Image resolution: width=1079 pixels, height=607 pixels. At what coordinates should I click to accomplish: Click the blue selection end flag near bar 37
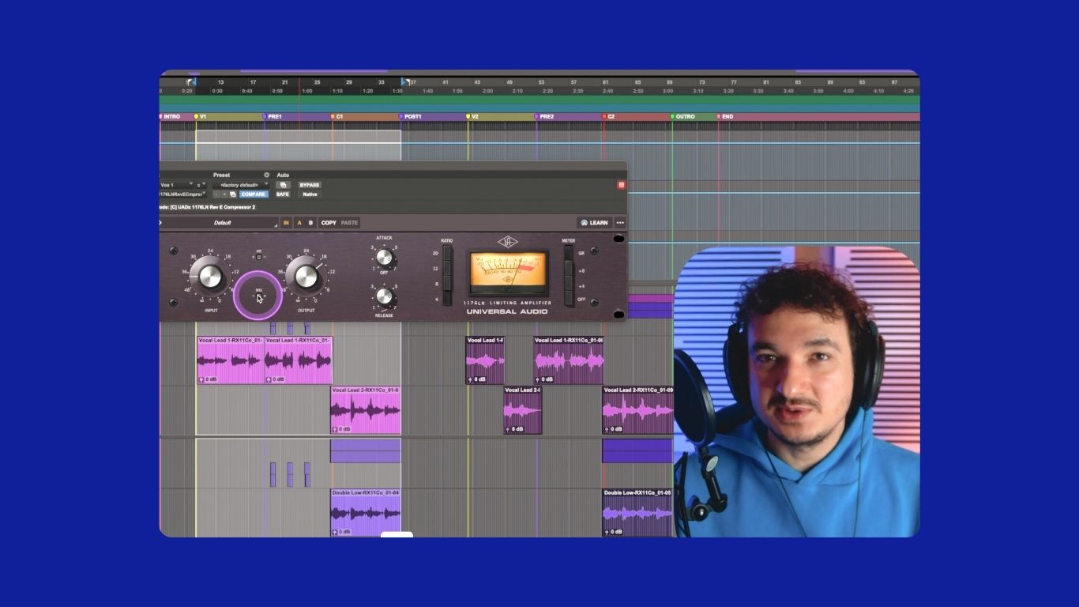(x=404, y=81)
